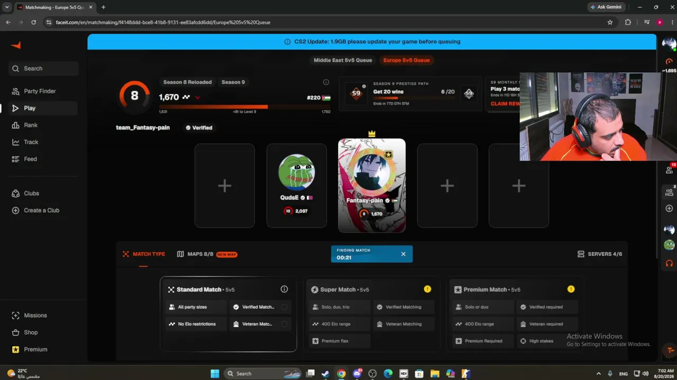Viewport: 677px width, 380px height.
Task: Click the sidebar Search field
Action: tap(43, 69)
